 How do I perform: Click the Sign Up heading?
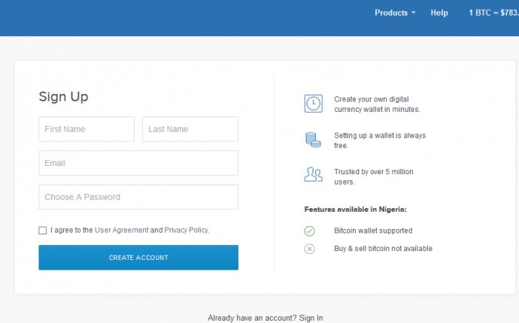point(63,97)
